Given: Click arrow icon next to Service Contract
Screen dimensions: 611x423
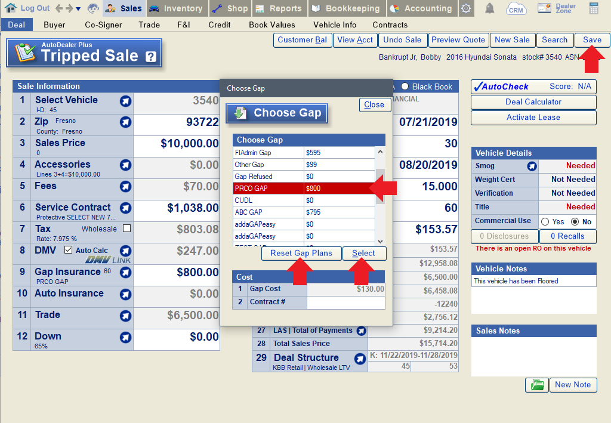Looking at the screenshot, I should click(125, 208).
